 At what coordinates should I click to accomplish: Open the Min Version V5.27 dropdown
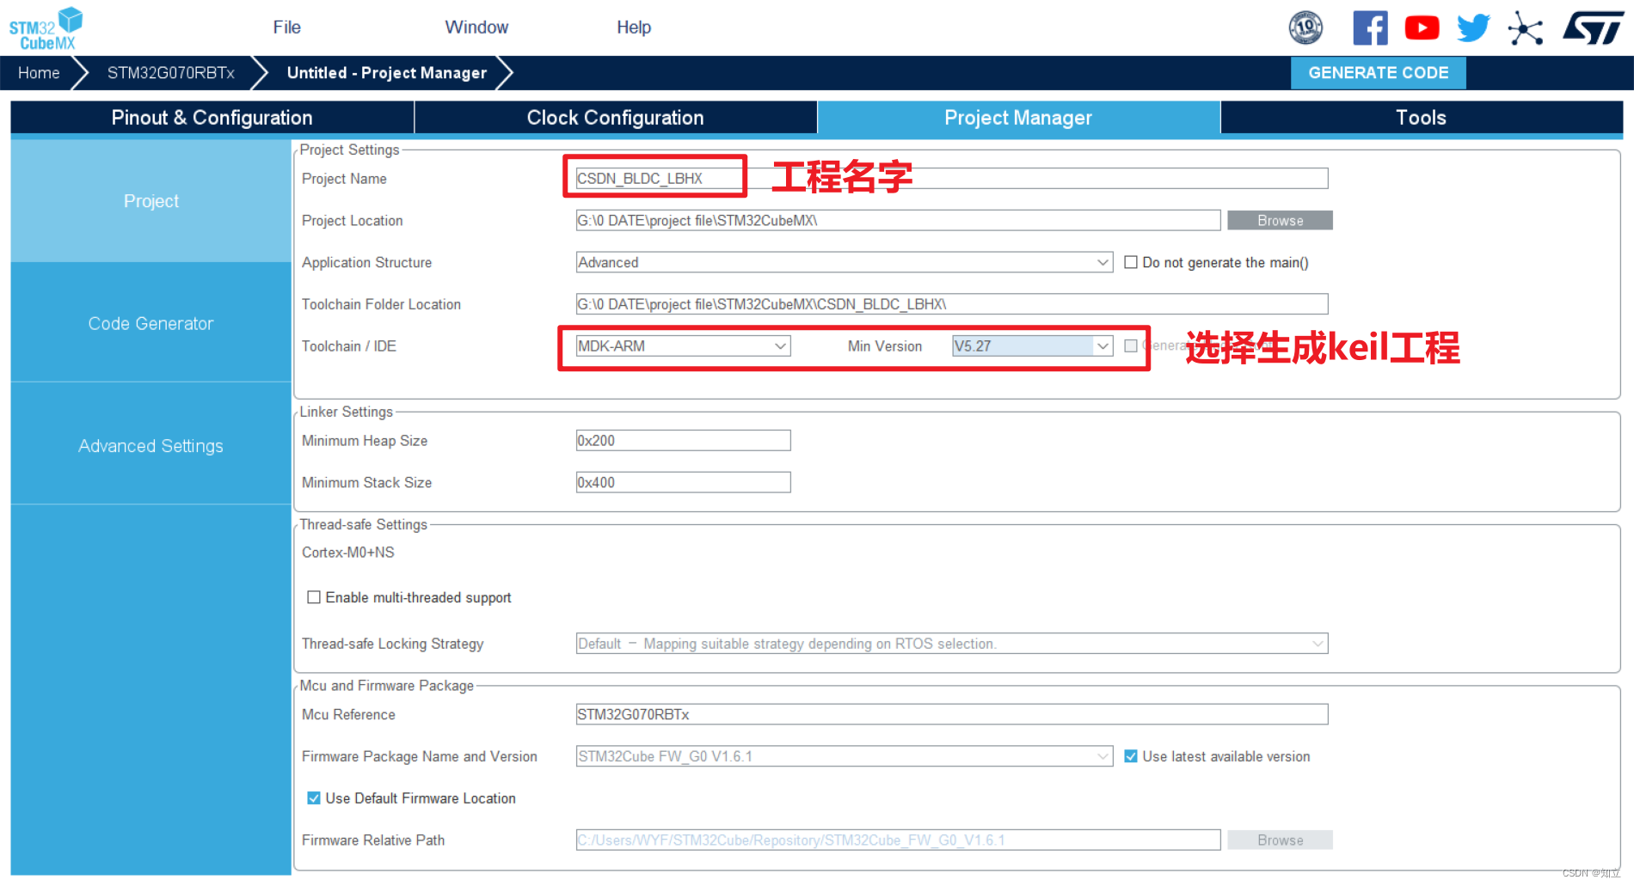[1032, 345]
